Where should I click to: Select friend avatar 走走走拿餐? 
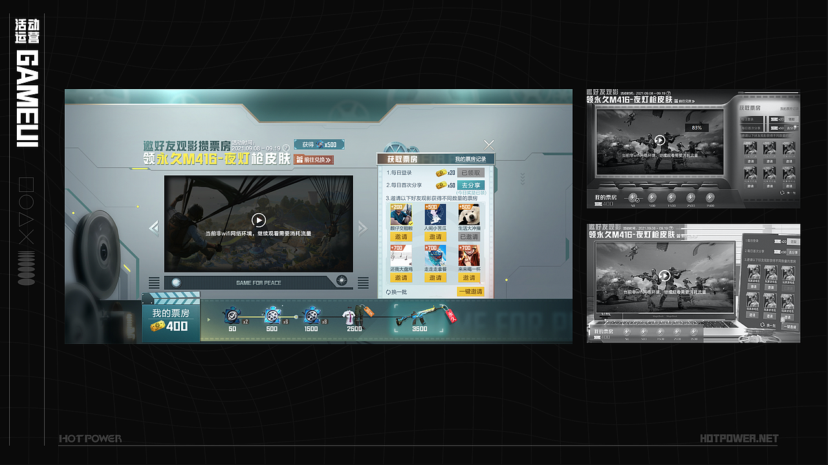pyautogui.click(x=435, y=255)
